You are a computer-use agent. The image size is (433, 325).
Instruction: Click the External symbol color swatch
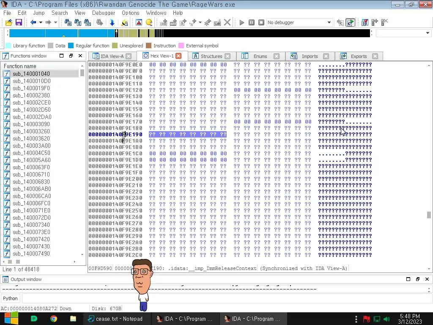(181, 46)
